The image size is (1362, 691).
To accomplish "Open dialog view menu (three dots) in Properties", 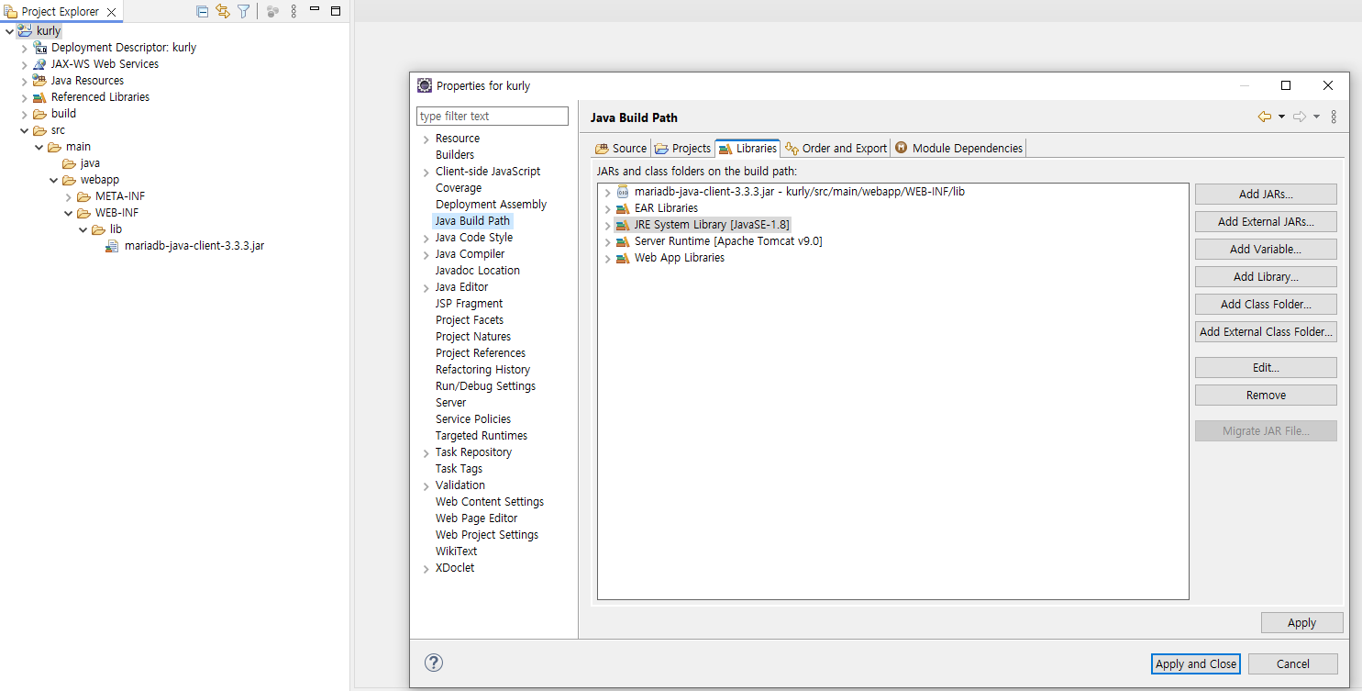I will point(1334,117).
